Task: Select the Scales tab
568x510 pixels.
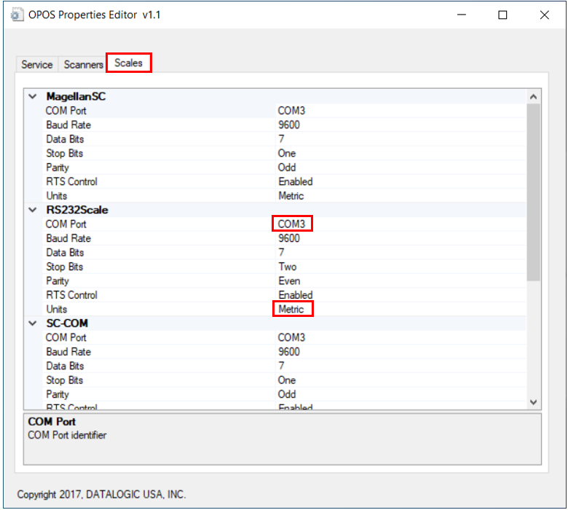Action: point(129,63)
